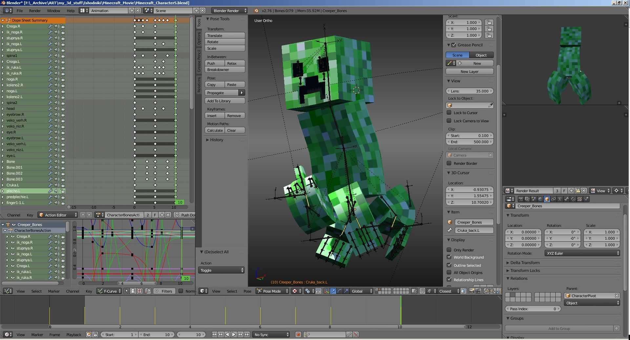Enable Render Border checkbox

pyautogui.click(x=449, y=163)
